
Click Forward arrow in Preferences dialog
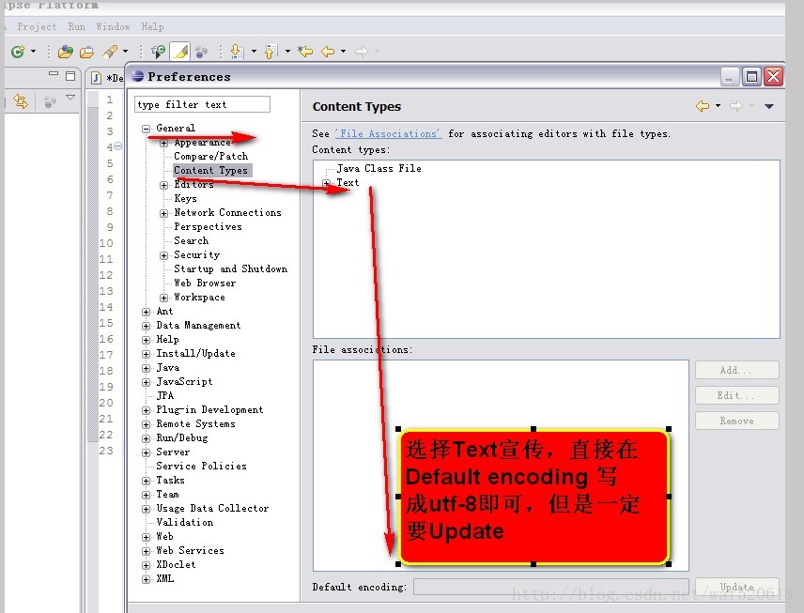(736, 106)
